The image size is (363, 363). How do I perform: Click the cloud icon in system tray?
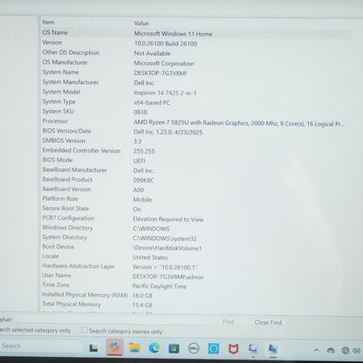[x=331, y=351]
